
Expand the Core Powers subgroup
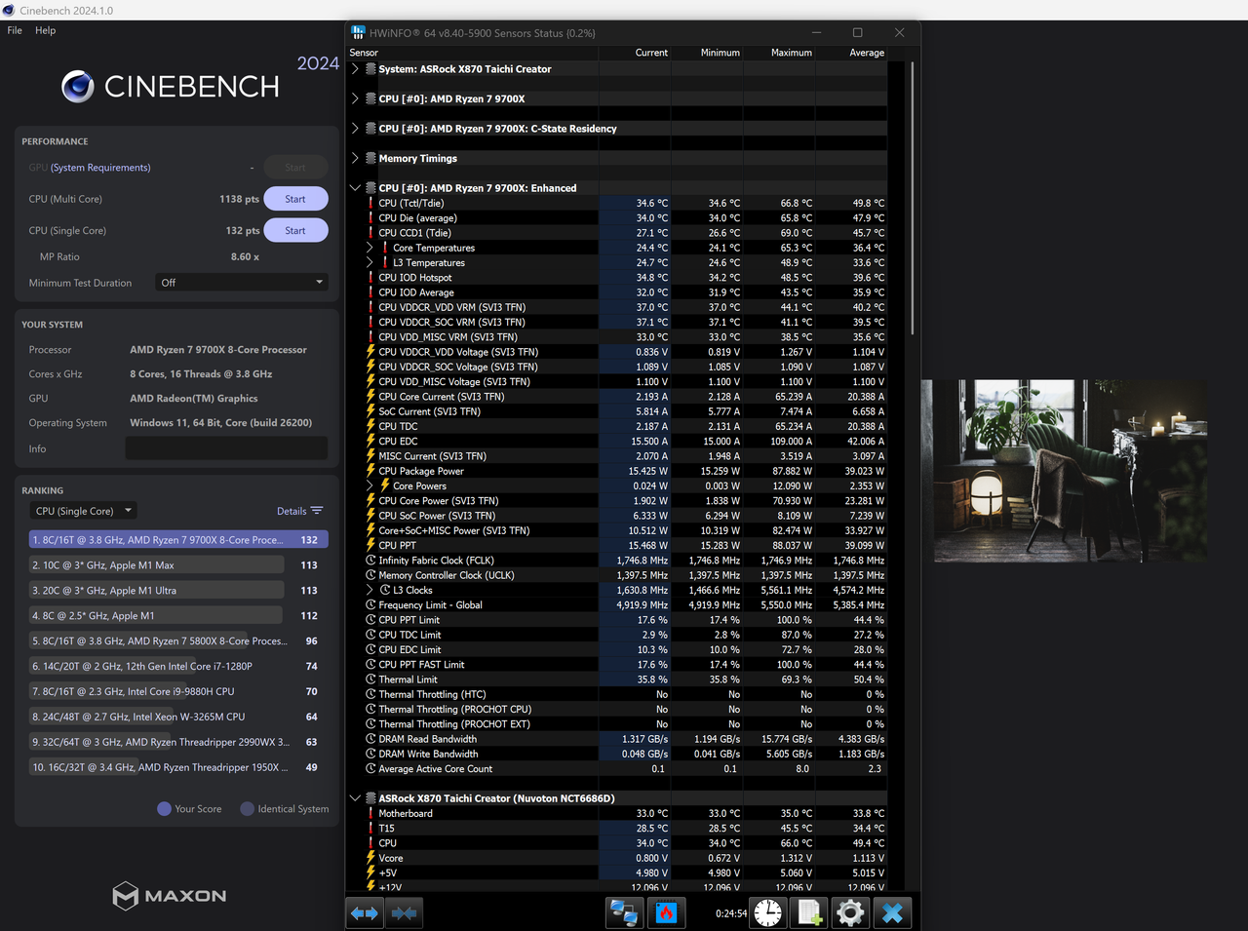(x=370, y=485)
